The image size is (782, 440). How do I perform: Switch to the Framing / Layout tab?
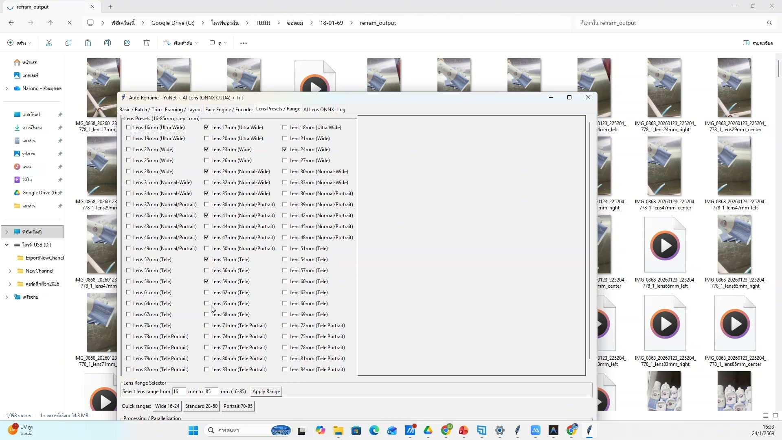pos(183,110)
